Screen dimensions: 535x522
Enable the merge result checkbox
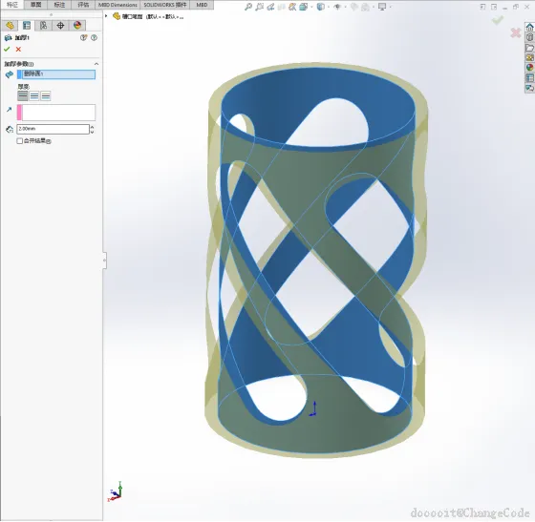(20, 141)
